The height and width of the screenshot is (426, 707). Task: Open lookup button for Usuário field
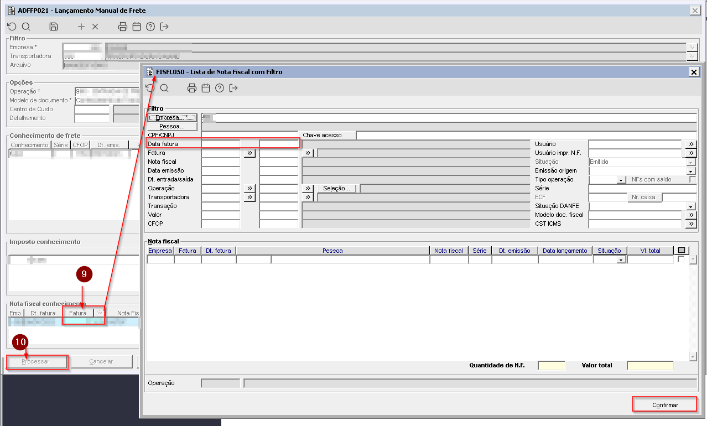691,144
